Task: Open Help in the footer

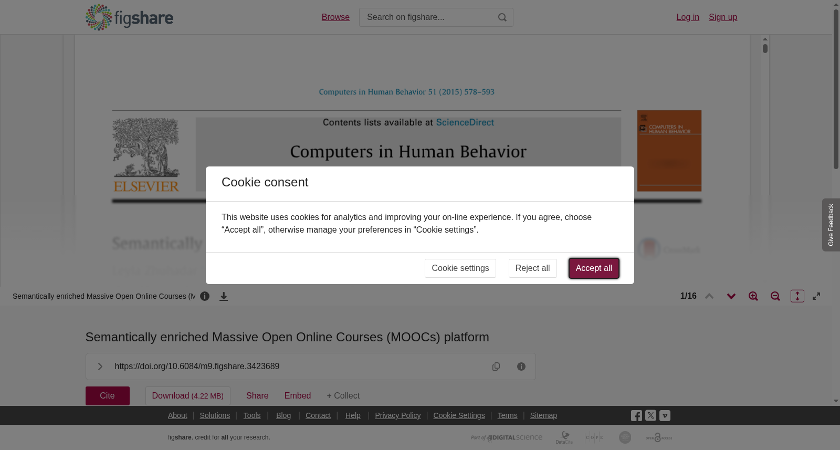Action: pyautogui.click(x=353, y=415)
